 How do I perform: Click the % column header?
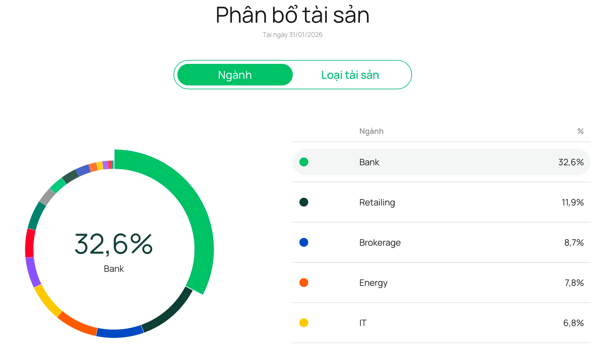[580, 131]
